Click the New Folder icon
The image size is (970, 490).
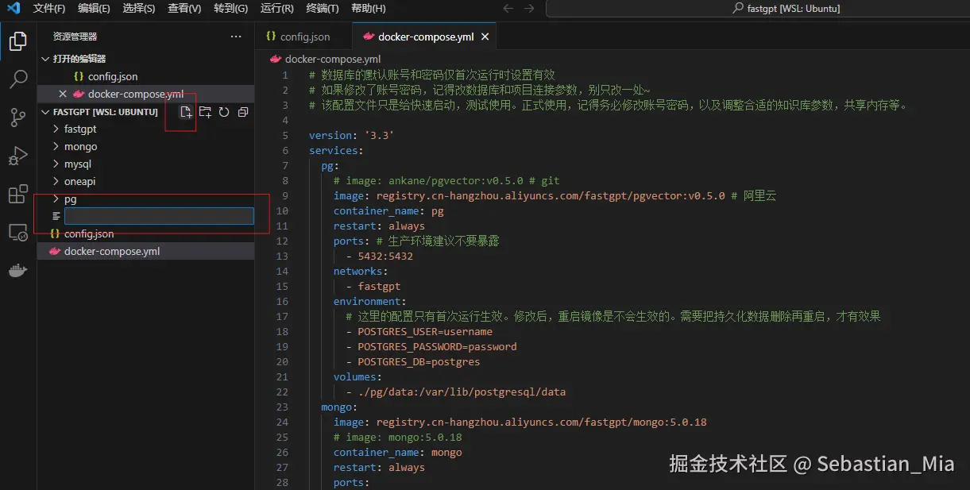[x=204, y=112]
